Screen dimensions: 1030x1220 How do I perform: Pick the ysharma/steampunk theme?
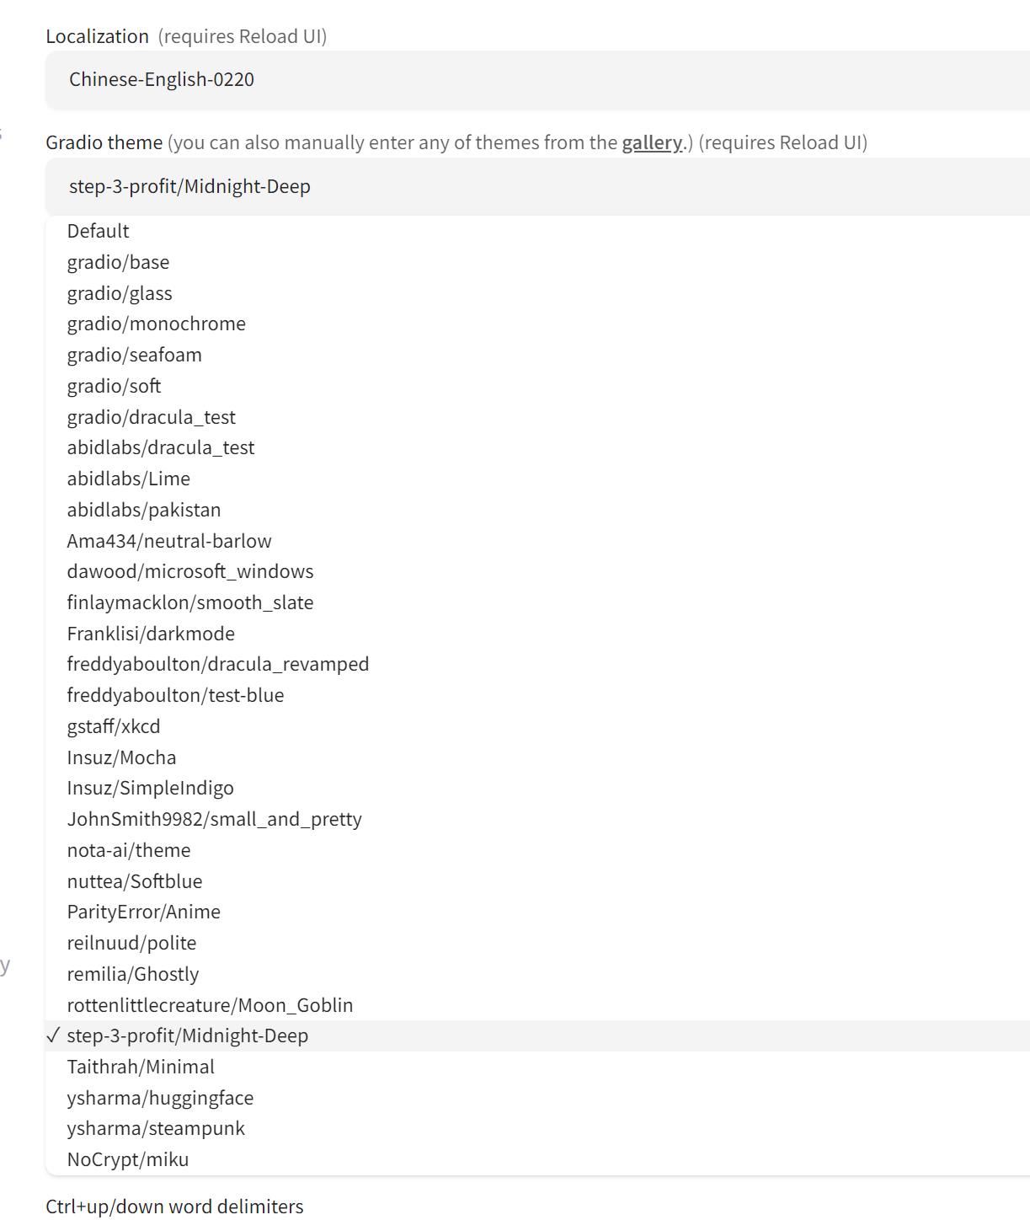click(157, 1128)
